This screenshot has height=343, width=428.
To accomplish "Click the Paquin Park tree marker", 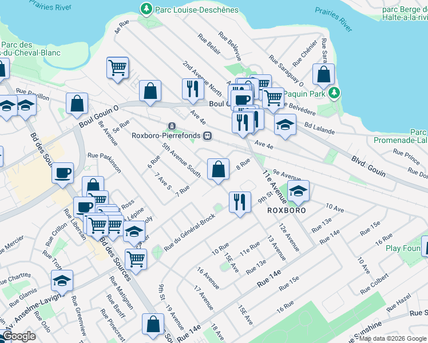I will pos(334,94).
